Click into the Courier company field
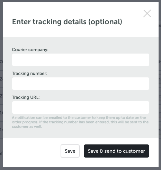Image resolution: width=161 pixels, height=170 pixels. click(81, 60)
